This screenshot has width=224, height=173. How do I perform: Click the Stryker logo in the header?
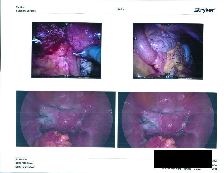[205, 10]
